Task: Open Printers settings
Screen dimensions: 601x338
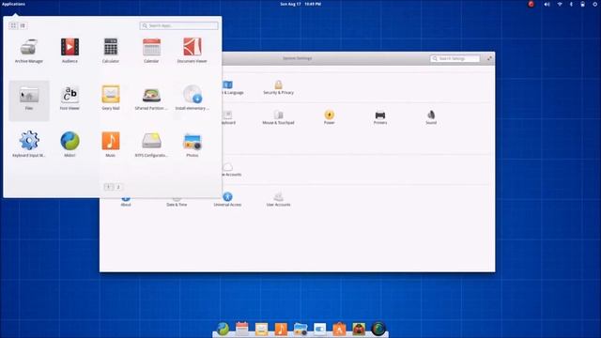Action: (x=380, y=117)
